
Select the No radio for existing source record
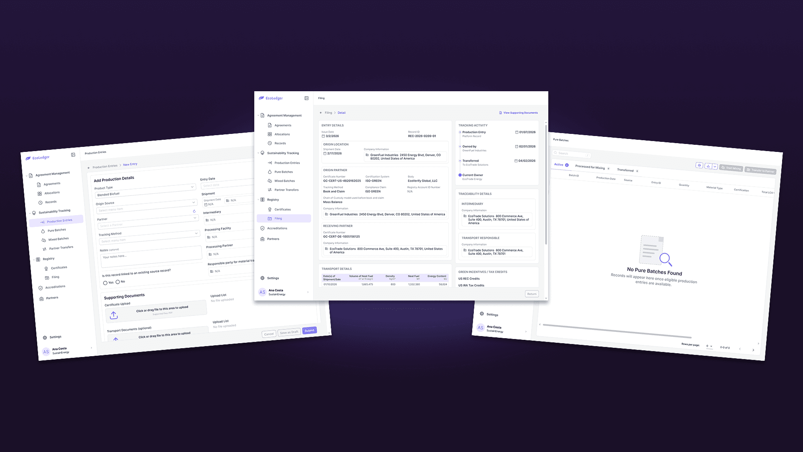(118, 282)
